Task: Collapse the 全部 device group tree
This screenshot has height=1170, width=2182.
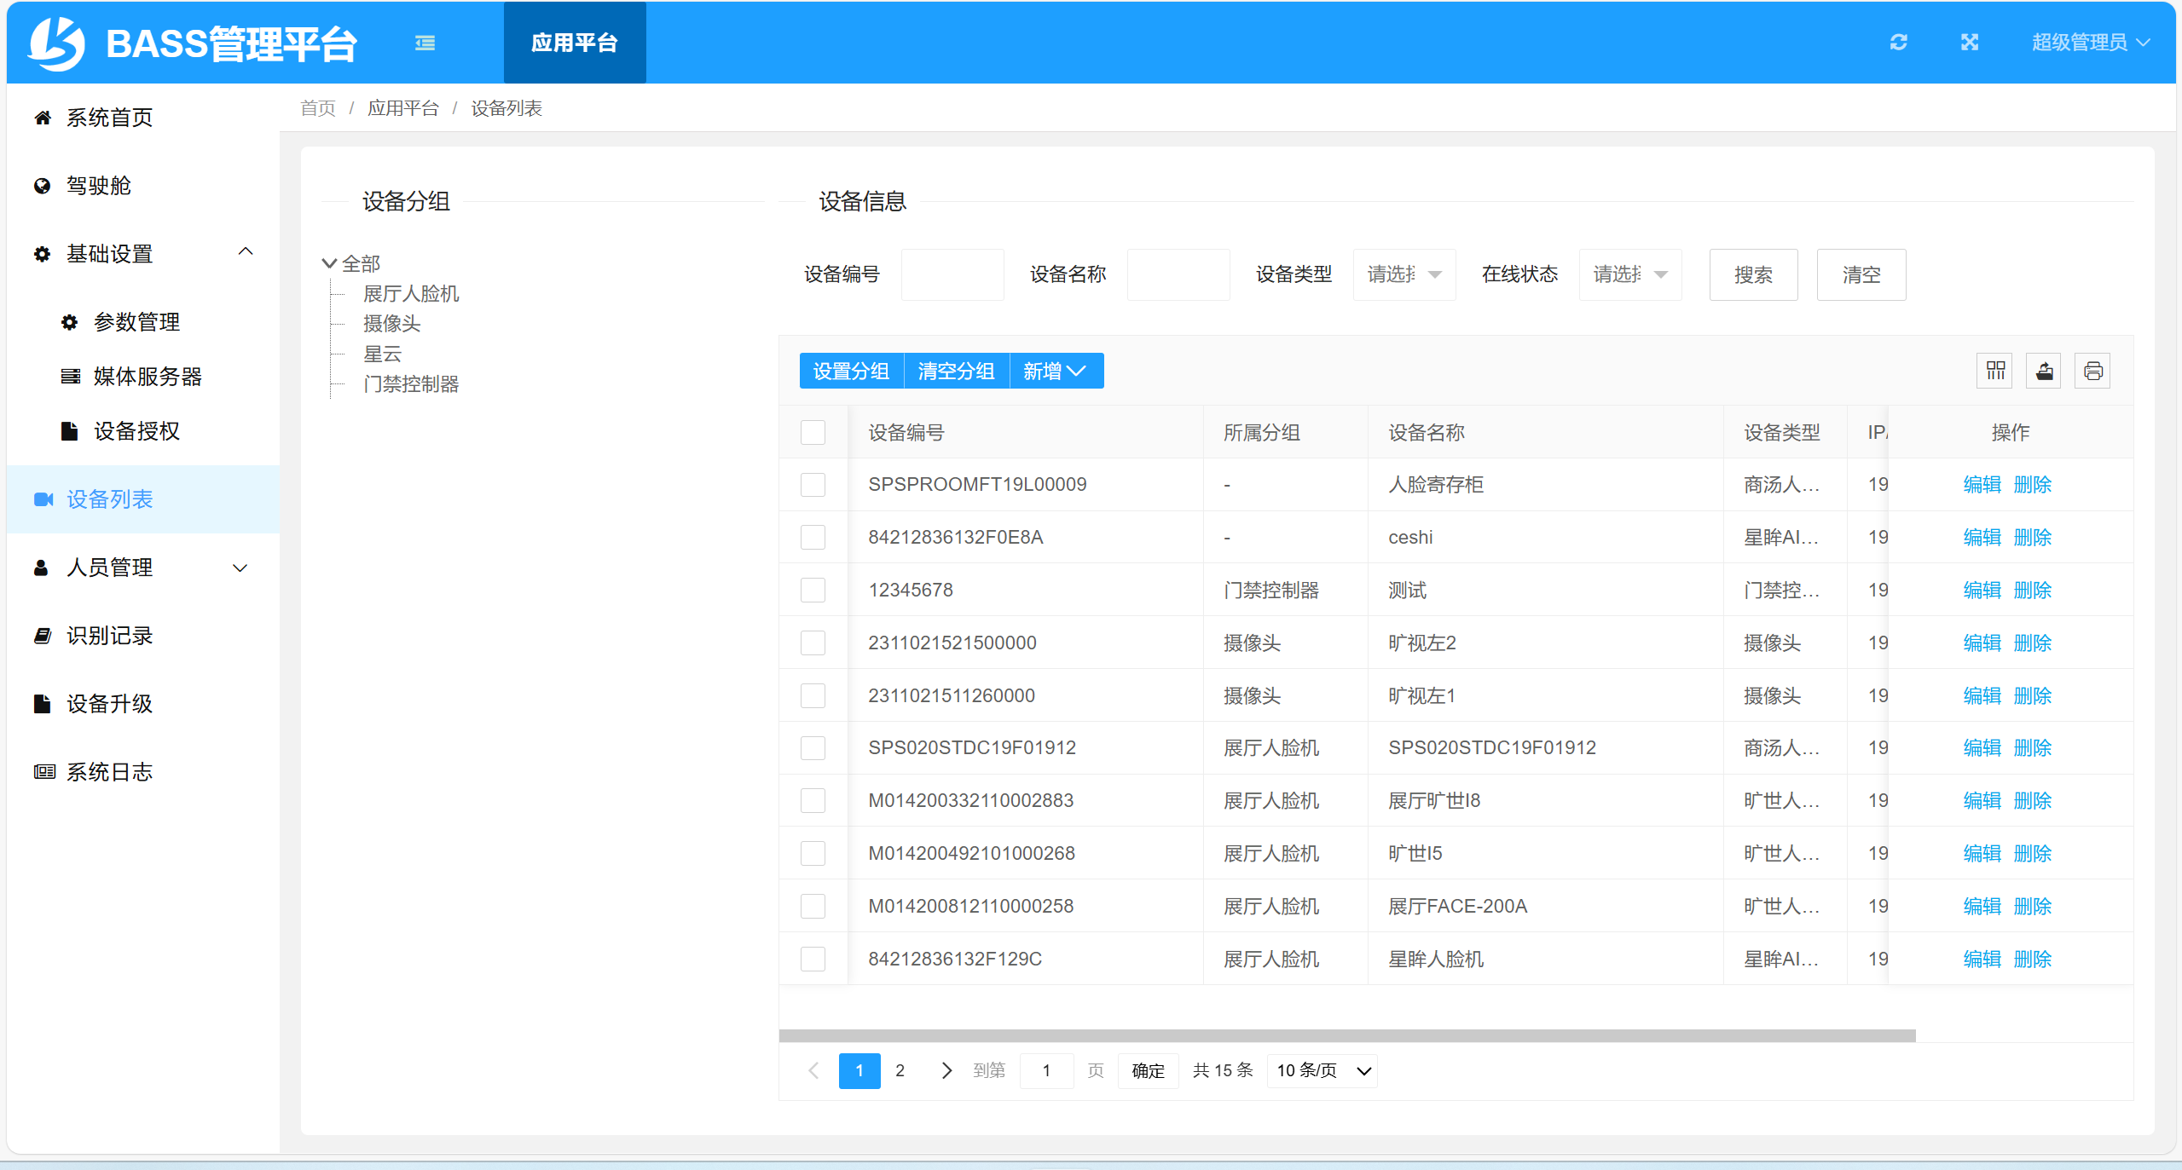Action: [328, 262]
